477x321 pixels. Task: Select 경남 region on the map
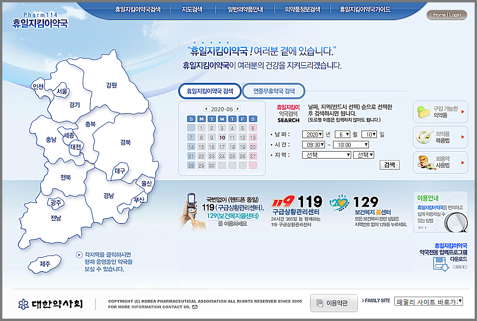coord(108,196)
